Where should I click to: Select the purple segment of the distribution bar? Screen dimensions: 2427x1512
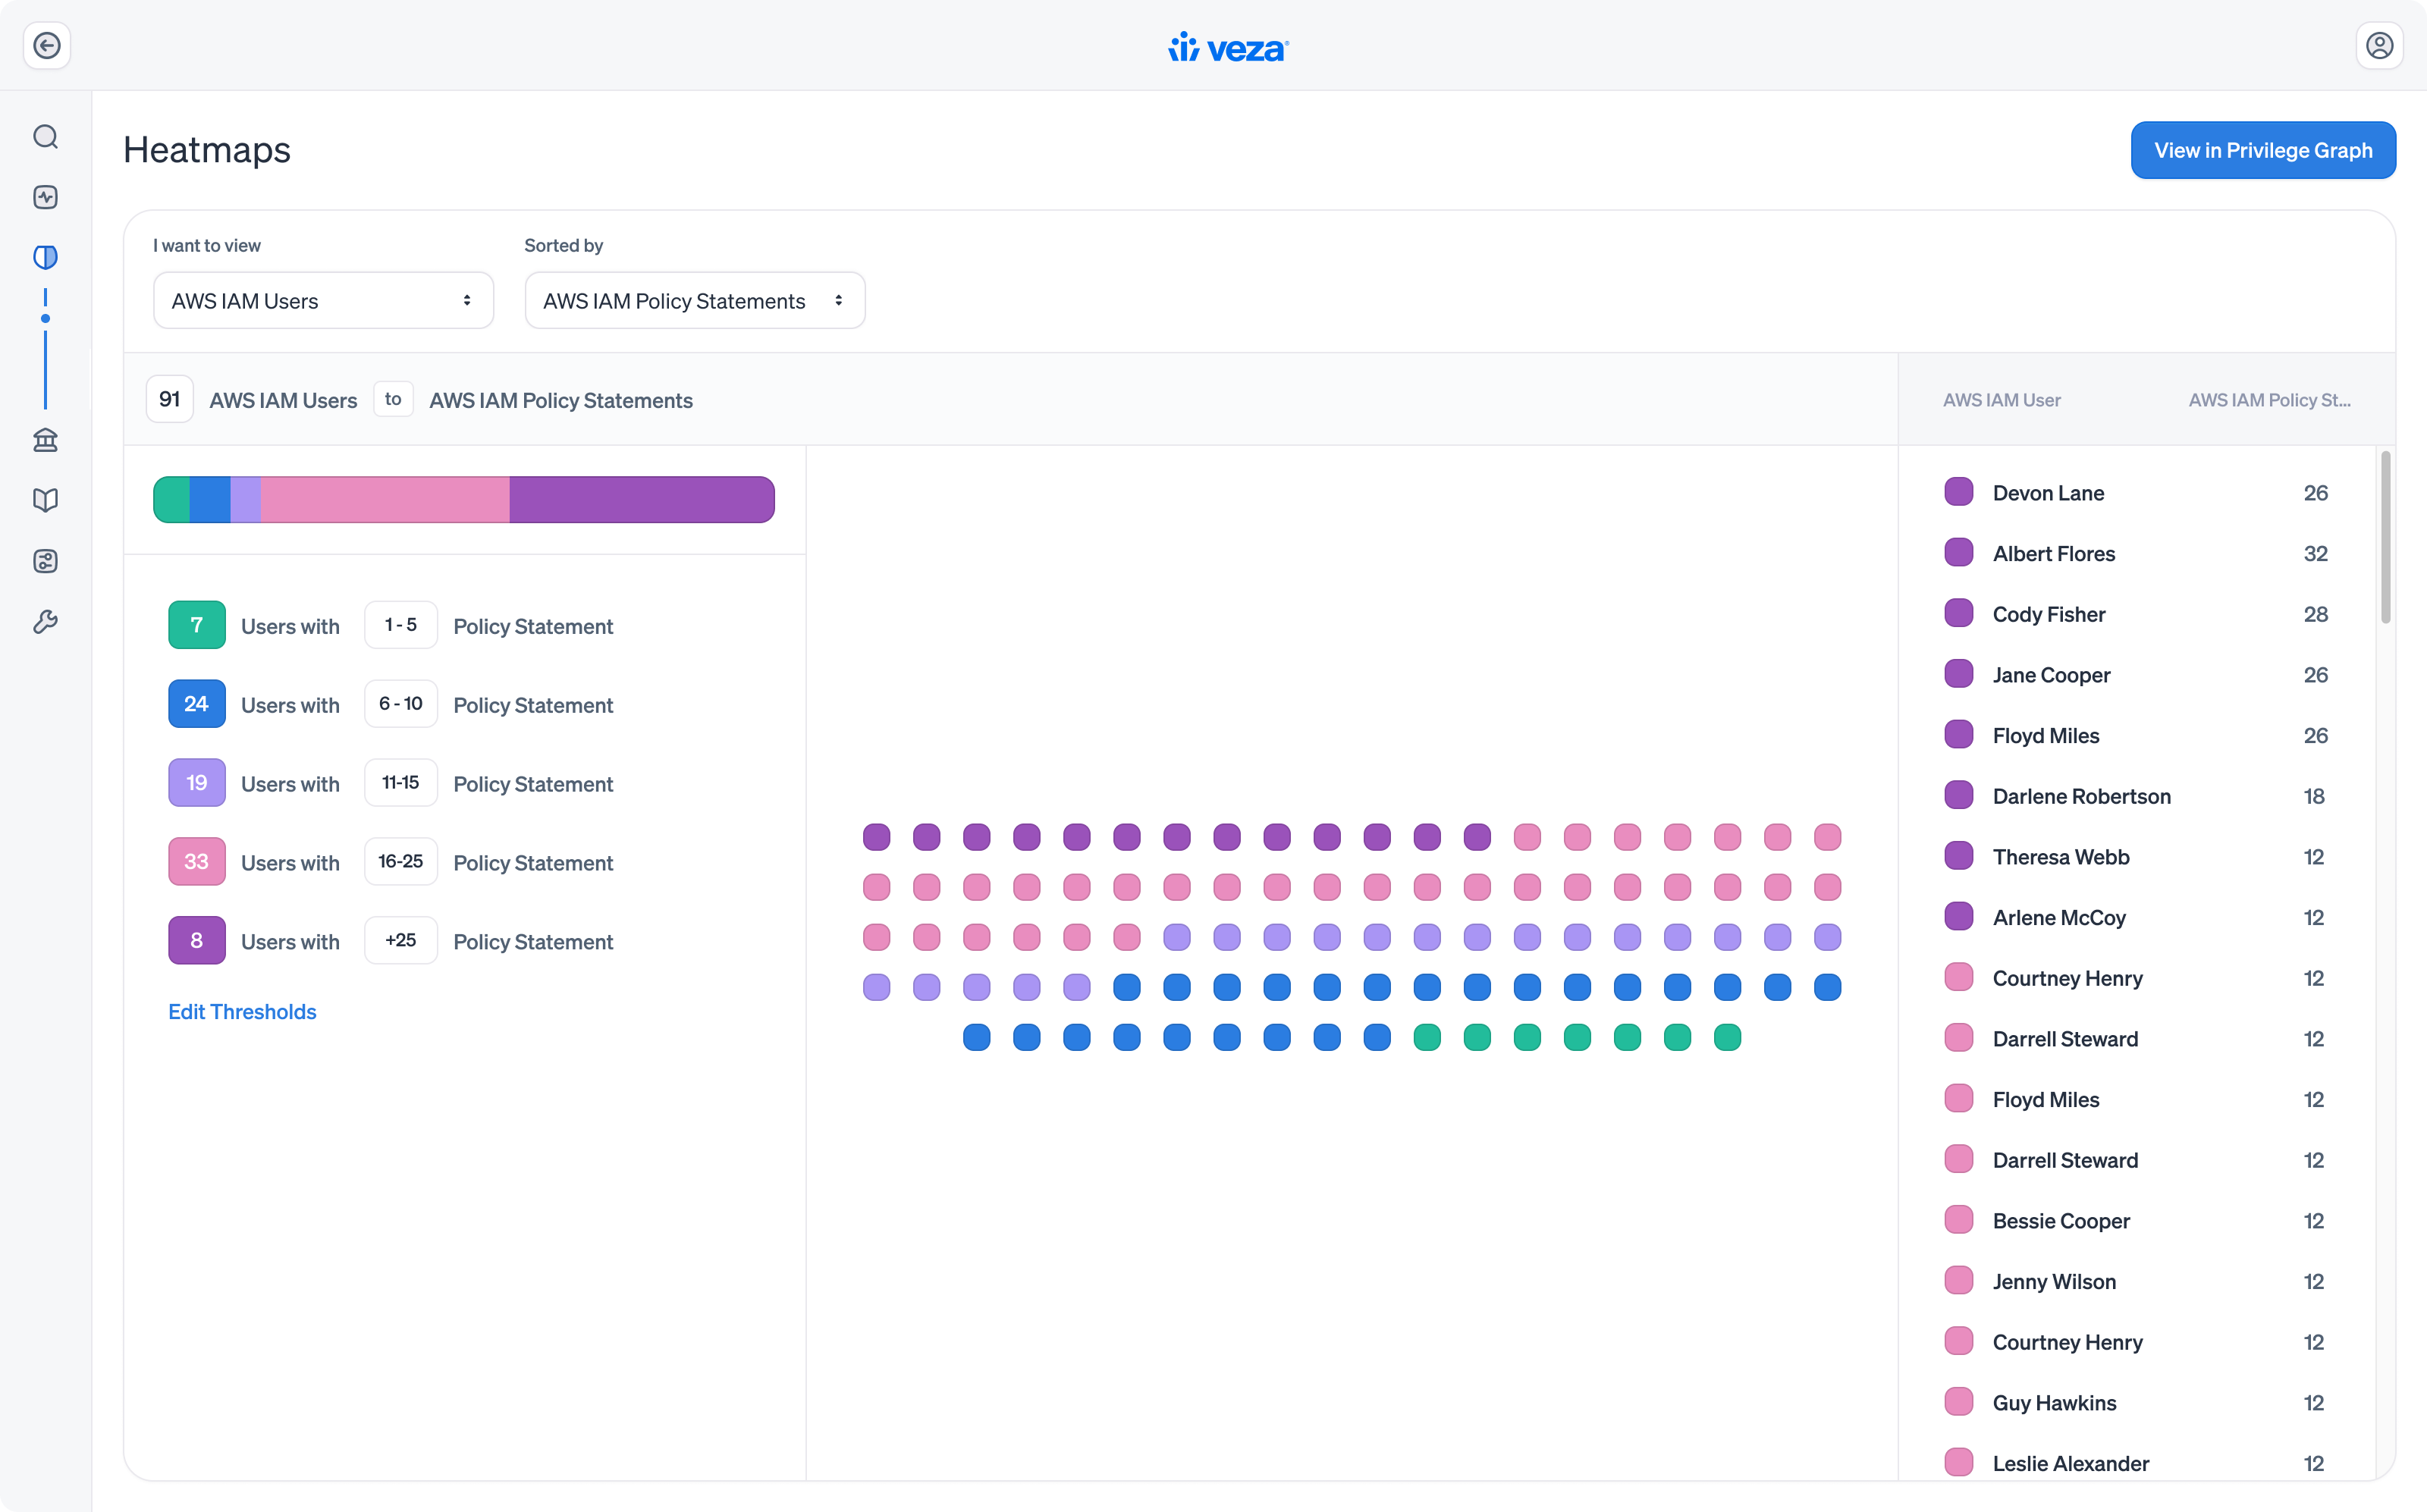[x=642, y=500]
